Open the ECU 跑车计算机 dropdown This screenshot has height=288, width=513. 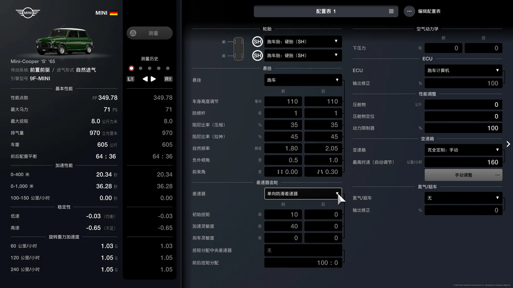[463, 70]
